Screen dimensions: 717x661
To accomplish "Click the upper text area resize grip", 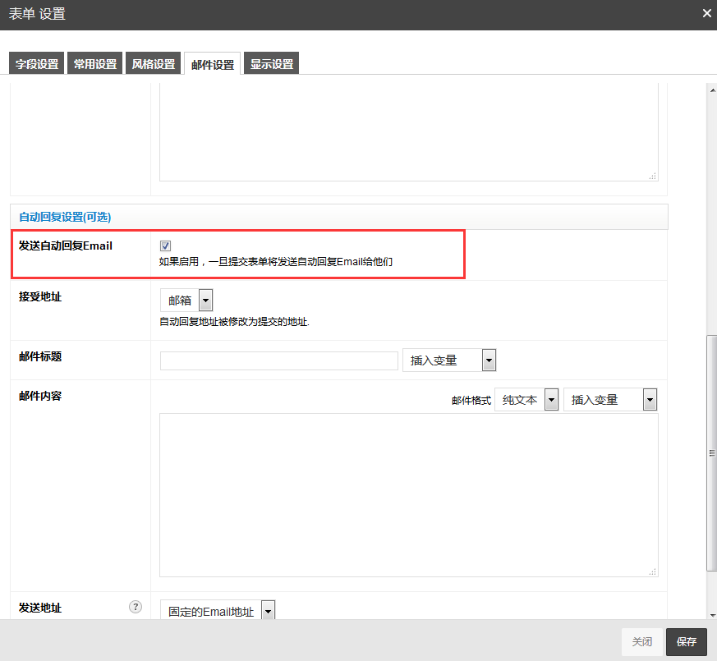I will (652, 176).
